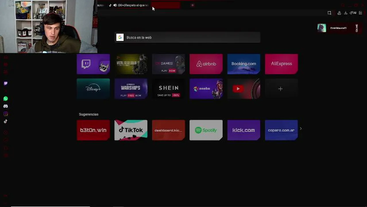367x207 pixels.
Task: Open Discord in the sidebar
Action: [x=5, y=106]
